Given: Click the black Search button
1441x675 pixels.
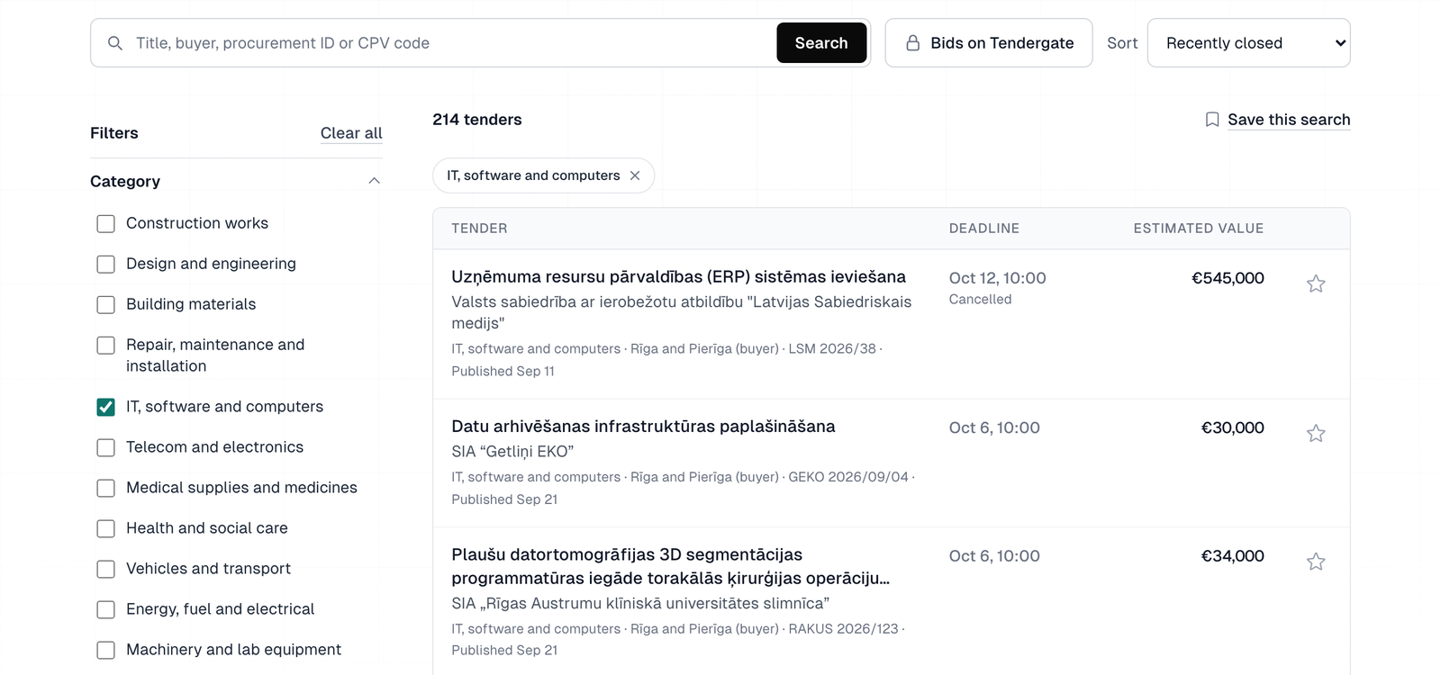Looking at the screenshot, I should (x=821, y=43).
